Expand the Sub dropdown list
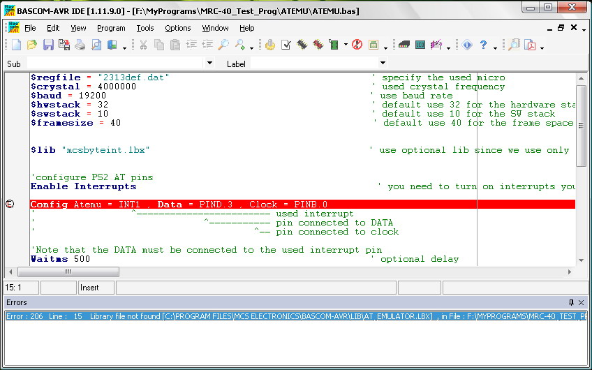The width and height of the screenshot is (592, 370). pos(209,64)
